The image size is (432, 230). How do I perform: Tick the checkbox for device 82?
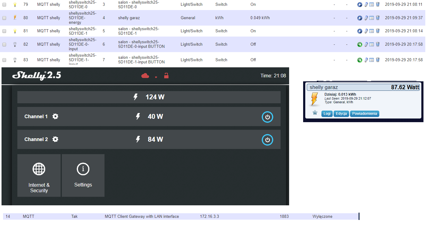(x=4, y=44)
